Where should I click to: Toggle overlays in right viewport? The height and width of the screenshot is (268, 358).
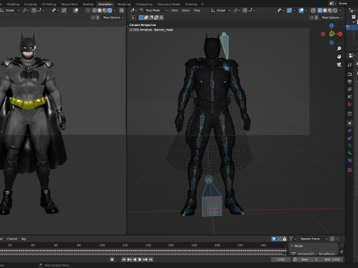(301, 10)
